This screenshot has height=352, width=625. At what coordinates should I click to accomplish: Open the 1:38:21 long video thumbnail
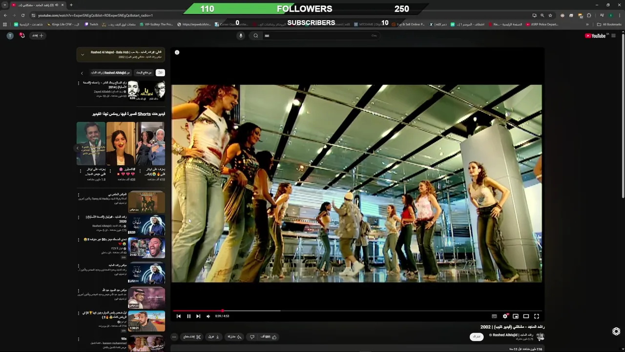pyautogui.click(x=146, y=321)
